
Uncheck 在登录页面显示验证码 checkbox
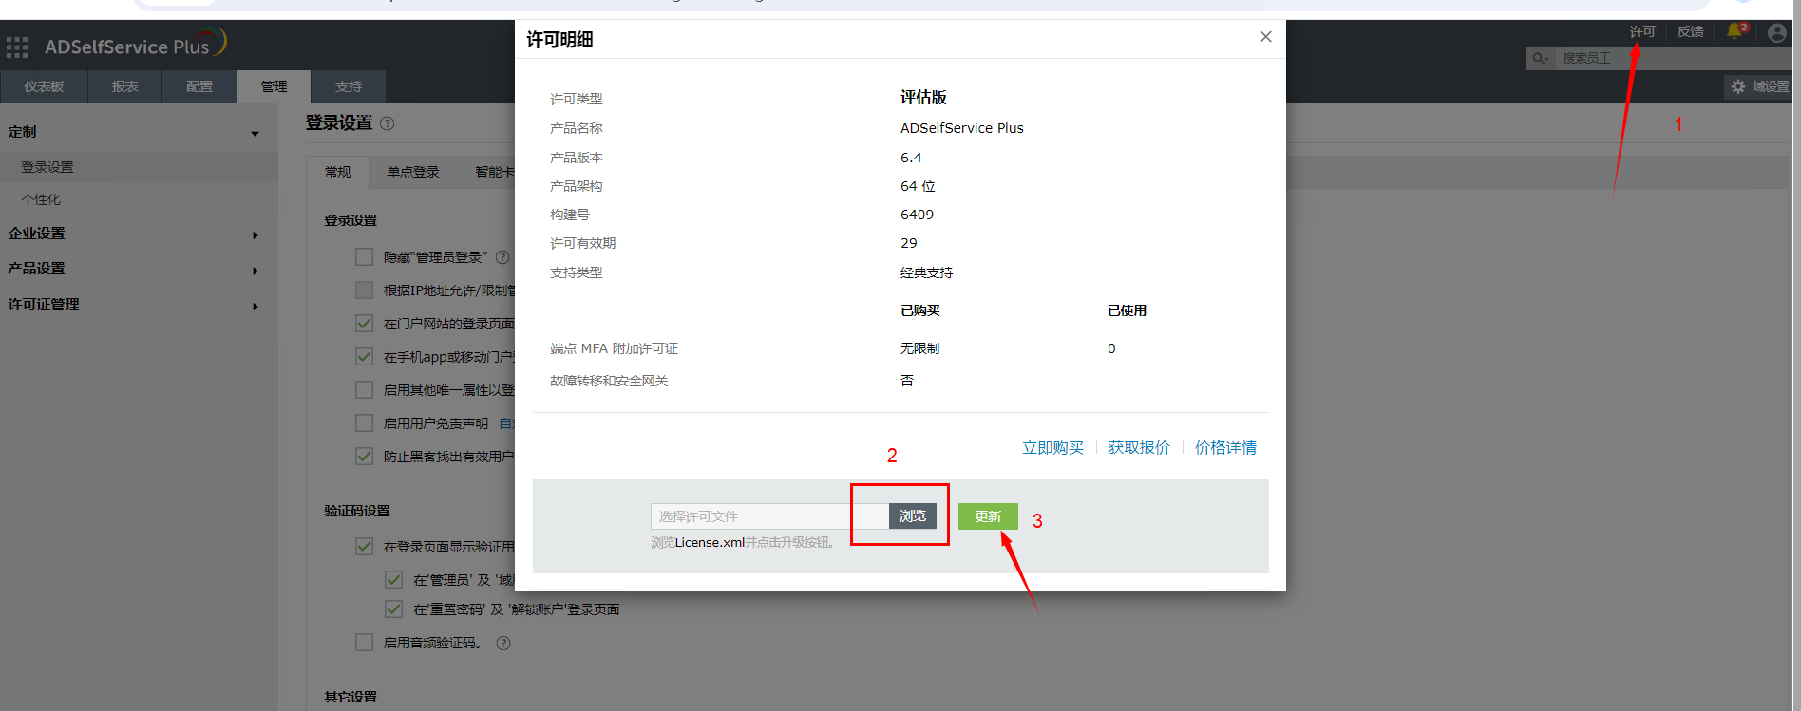[x=364, y=546]
